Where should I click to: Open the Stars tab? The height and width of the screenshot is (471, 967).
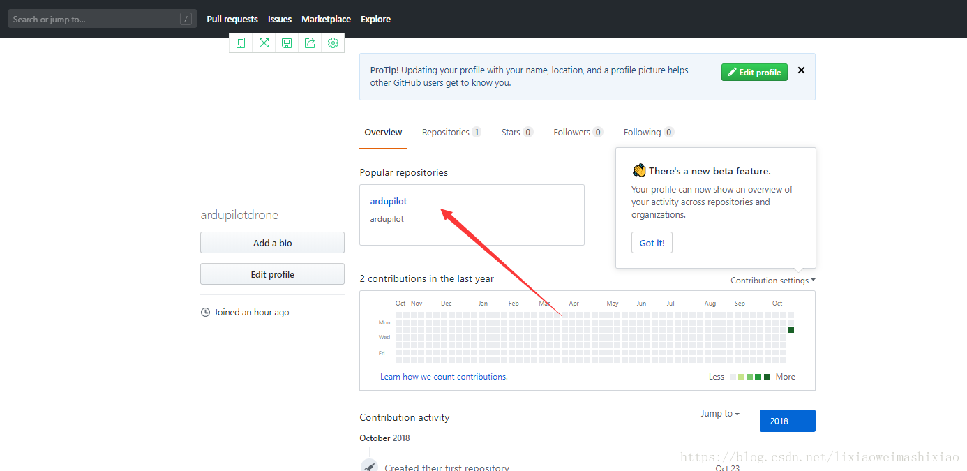pyautogui.click(x=517, y=133)
